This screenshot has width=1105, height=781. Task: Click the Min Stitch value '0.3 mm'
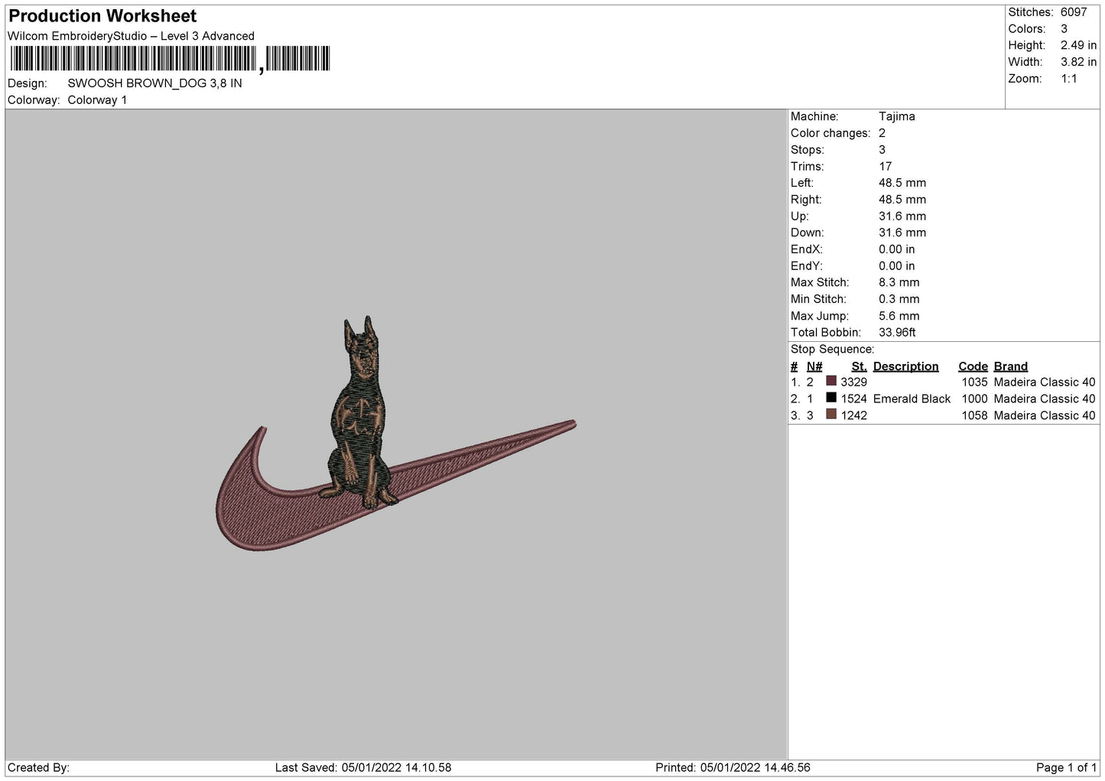899,300
